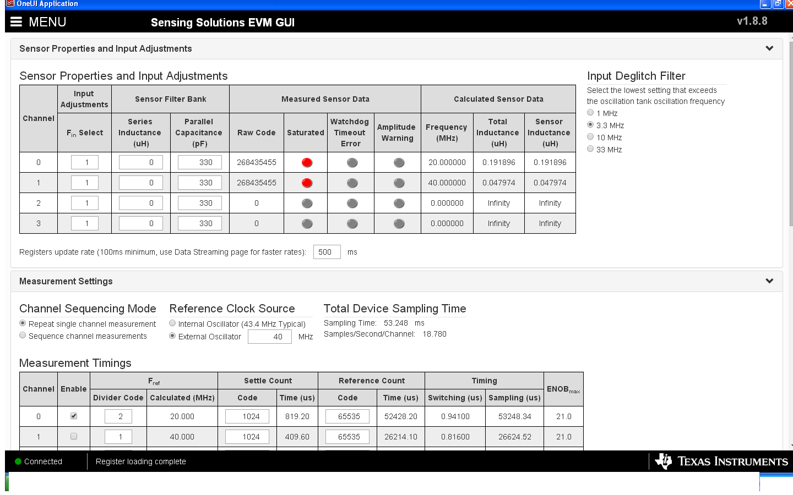Click channel 1 Amplitude Warning indicator
793x495 pixels.
pyautogui.click(x=399, y=183)
